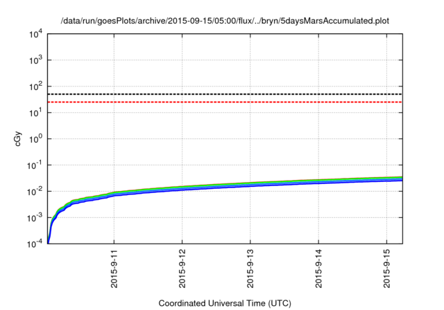The image size is (444, 310).
Task: Click the Coordinated Universal Time (UTC) axis label
Action: point(225,303)
